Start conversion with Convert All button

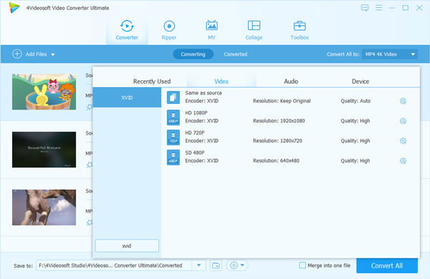pos(387,265)
